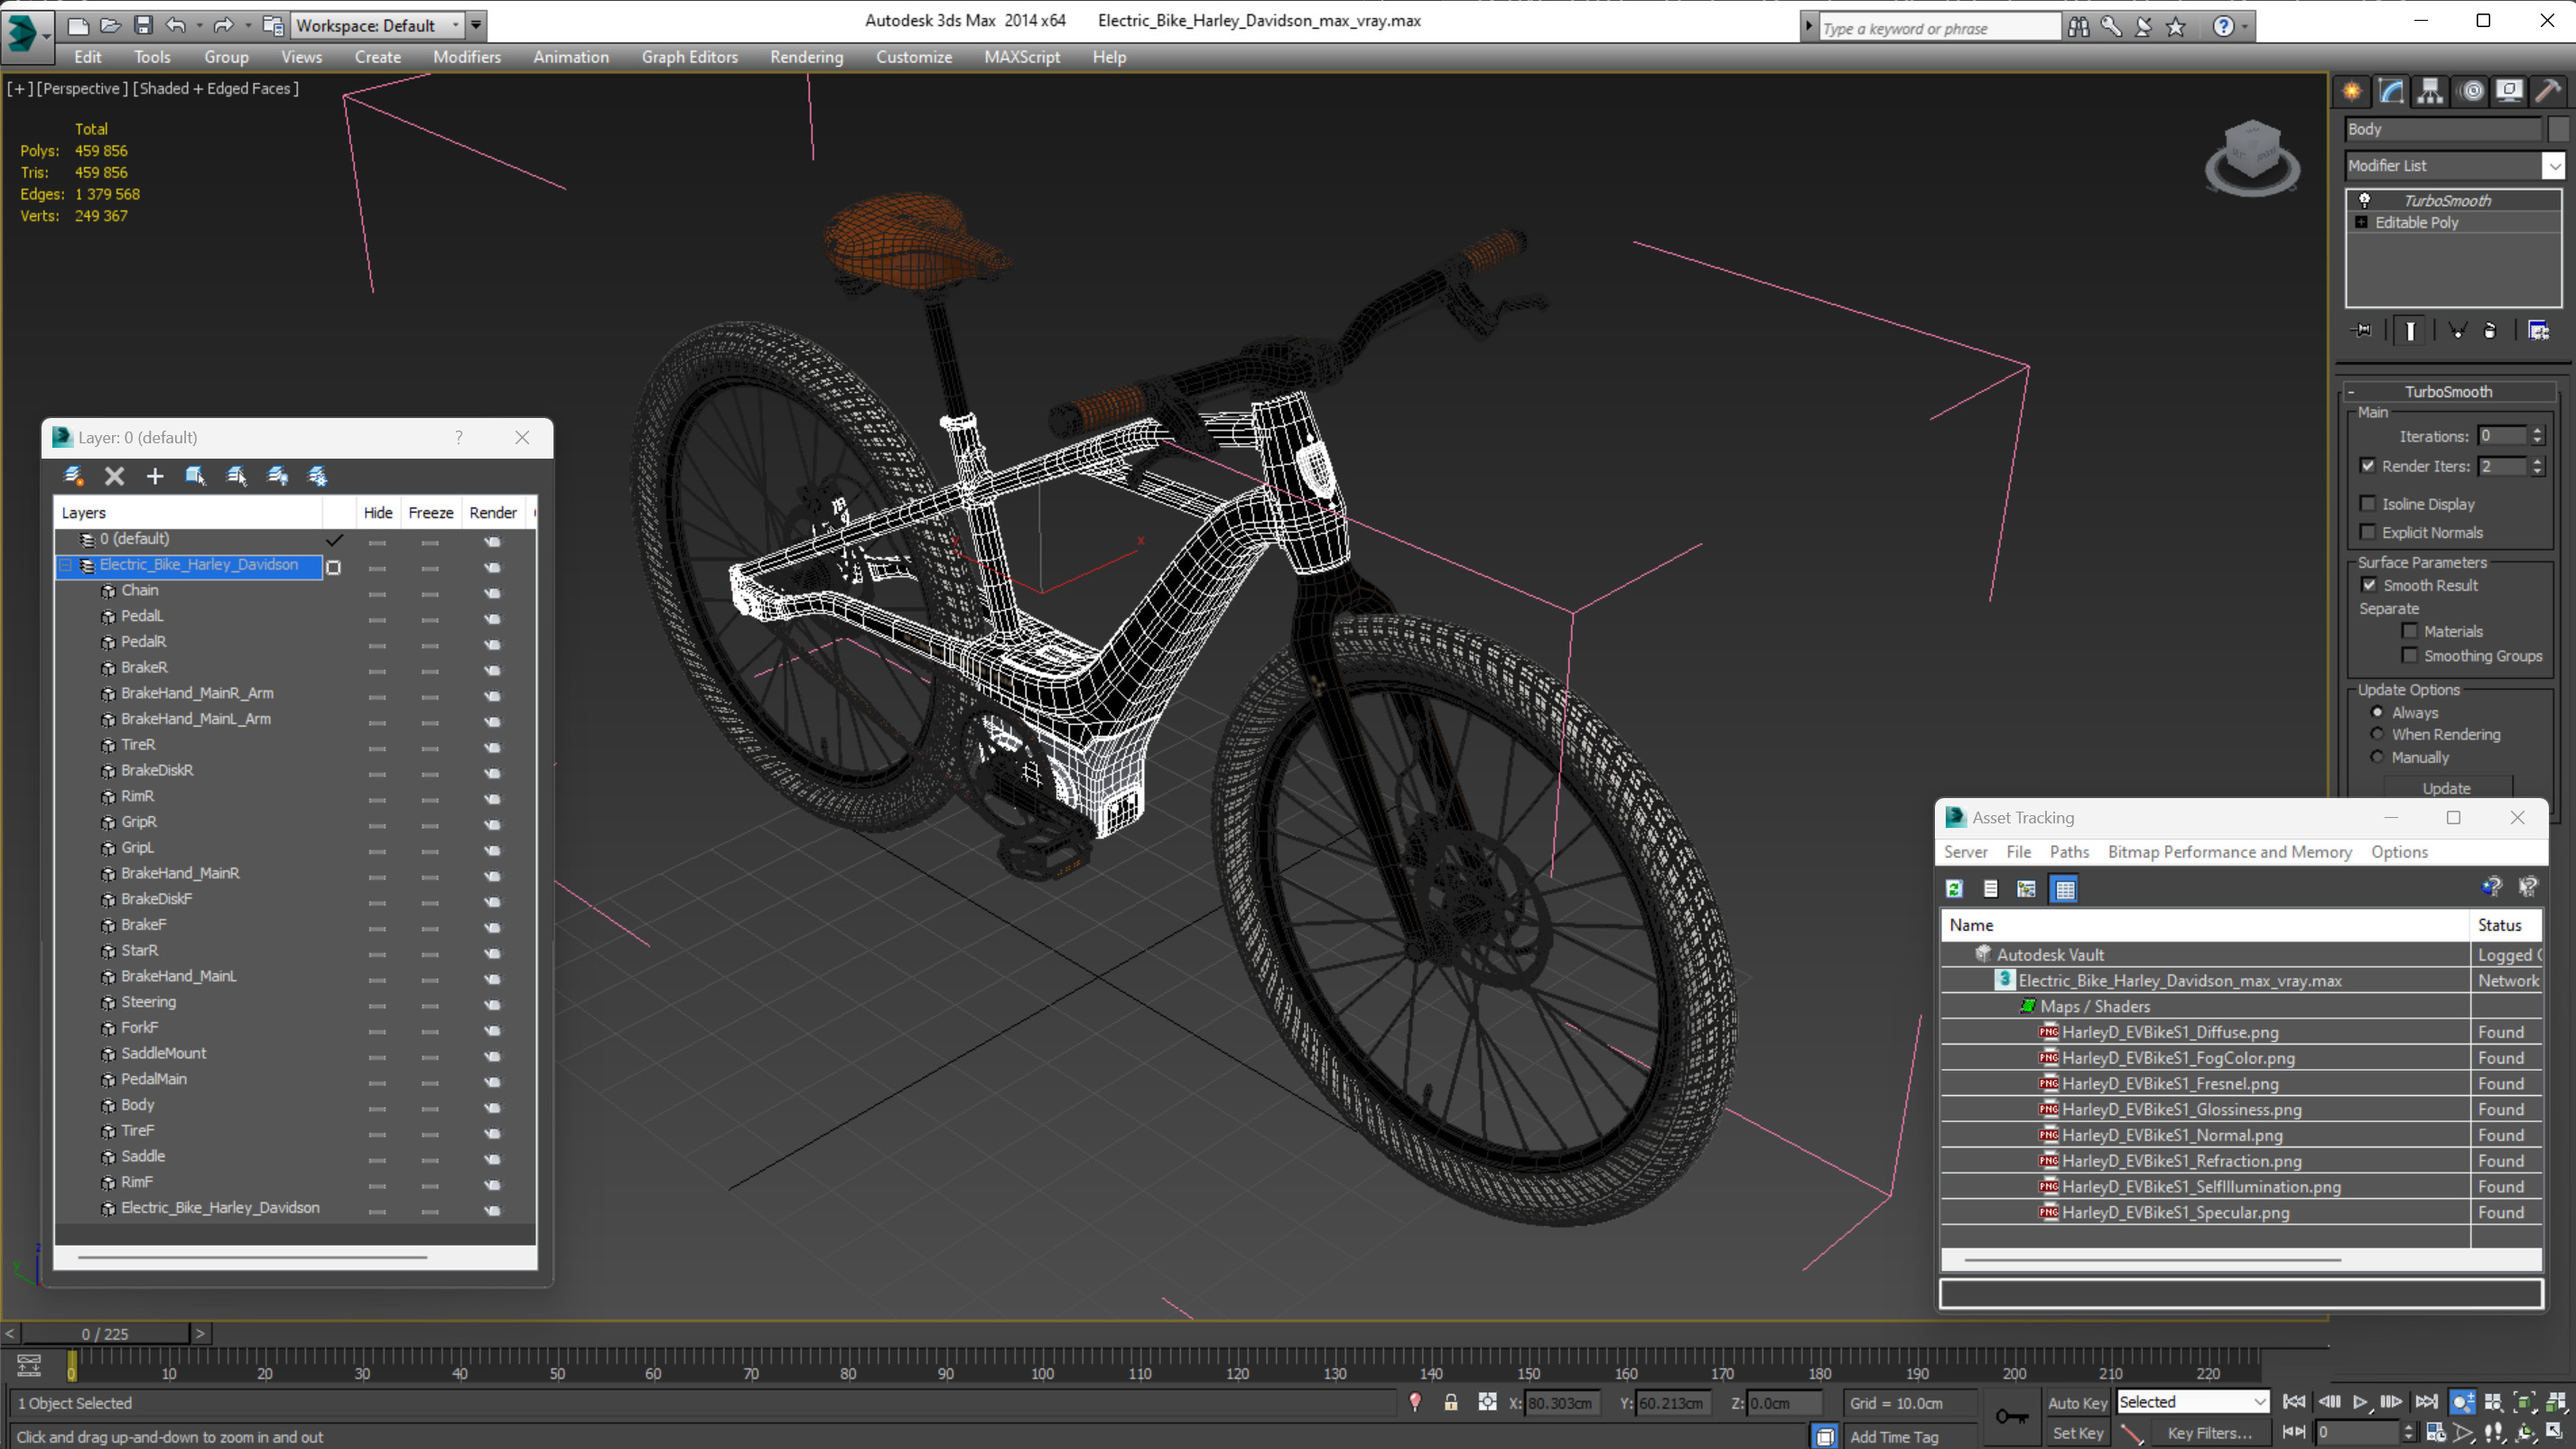This screenshot has width=2576, height=1449.
Task: Enable Explicit Normals checkbox
Action: [2367, 531]
